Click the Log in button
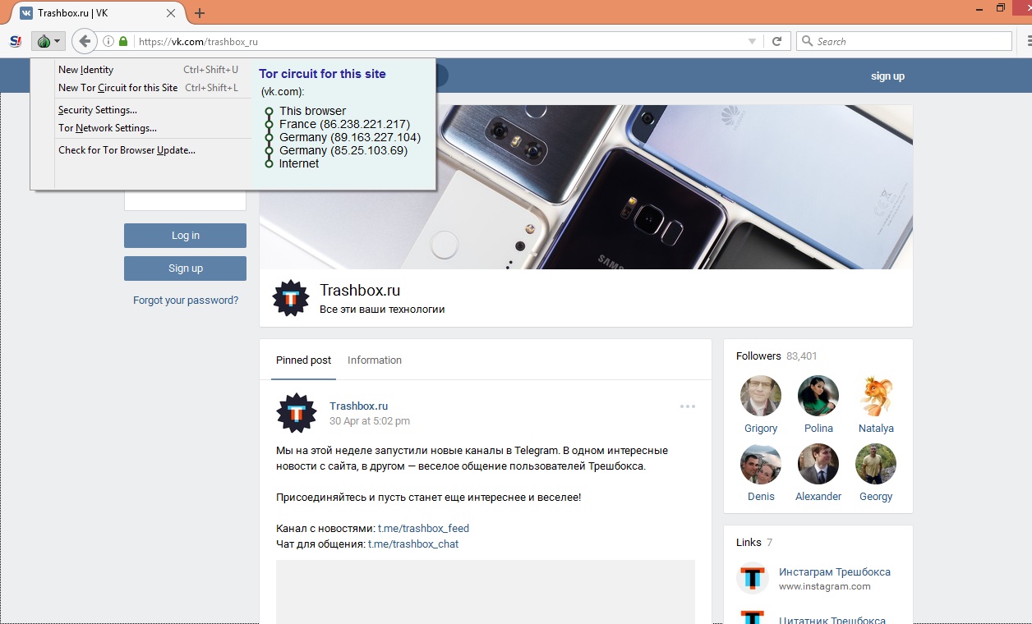Screen dimensions: 1032x624 pyautogui.click(x=185, y=236)
